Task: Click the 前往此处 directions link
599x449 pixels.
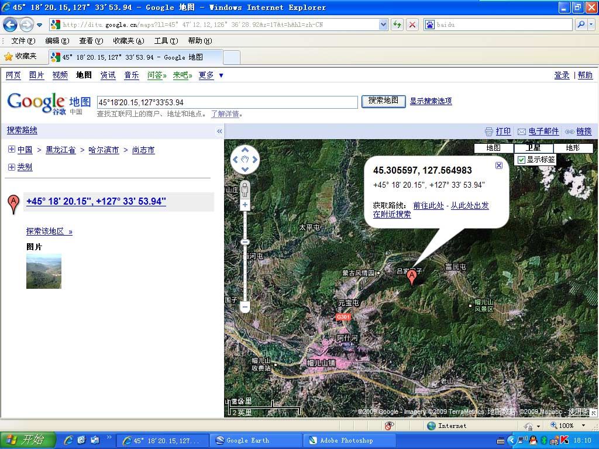Action: pyautogui.click(x=428, y=206)
